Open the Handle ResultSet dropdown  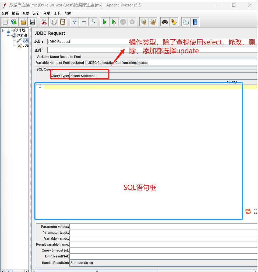click(164, 263)
